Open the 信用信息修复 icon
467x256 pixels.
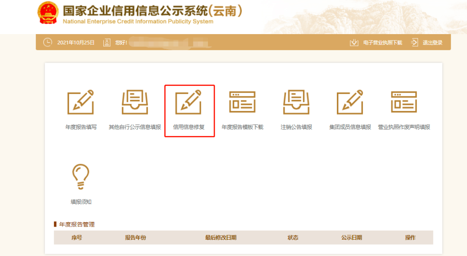(189, 102)
